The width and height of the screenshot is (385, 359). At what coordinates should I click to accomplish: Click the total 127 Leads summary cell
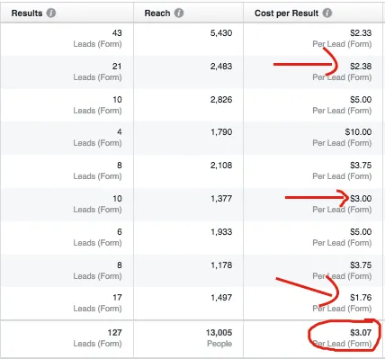point(67,338)
